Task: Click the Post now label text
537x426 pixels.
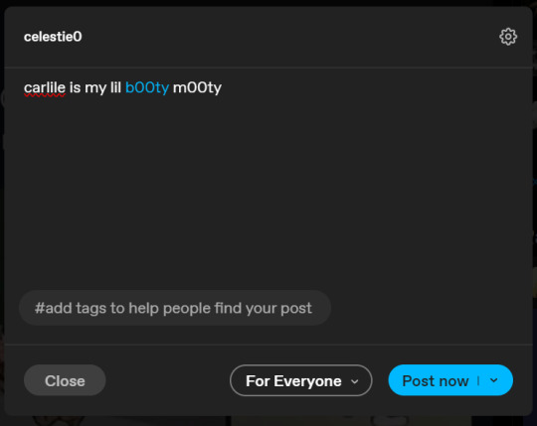Action: tap(436, 380)
